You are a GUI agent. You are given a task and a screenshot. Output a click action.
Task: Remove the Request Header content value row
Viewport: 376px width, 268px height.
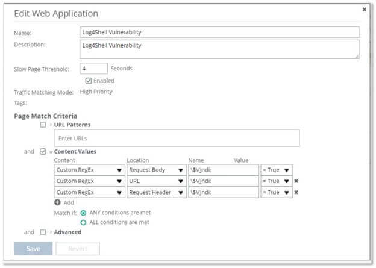pyautogui.click(x=296, y=192)
